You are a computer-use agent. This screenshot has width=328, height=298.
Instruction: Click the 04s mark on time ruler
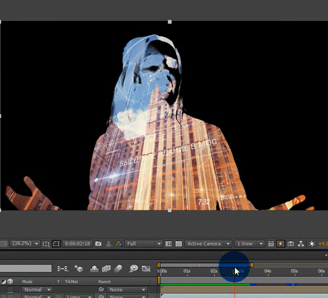click(x=268, y=271)
